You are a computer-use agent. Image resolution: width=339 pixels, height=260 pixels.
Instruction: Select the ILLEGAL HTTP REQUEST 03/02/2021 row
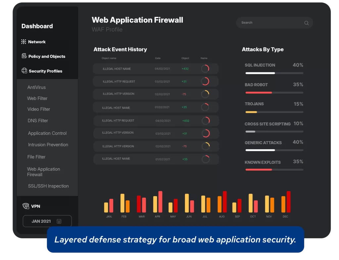156,81
